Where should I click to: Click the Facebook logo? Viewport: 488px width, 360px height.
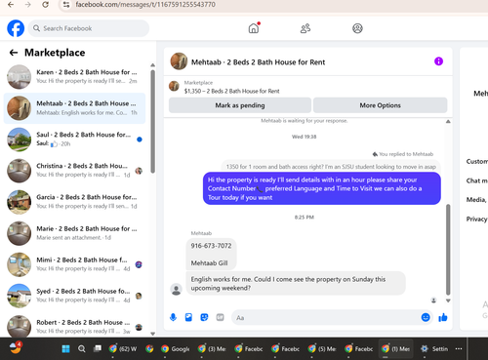tap(16, 28)
